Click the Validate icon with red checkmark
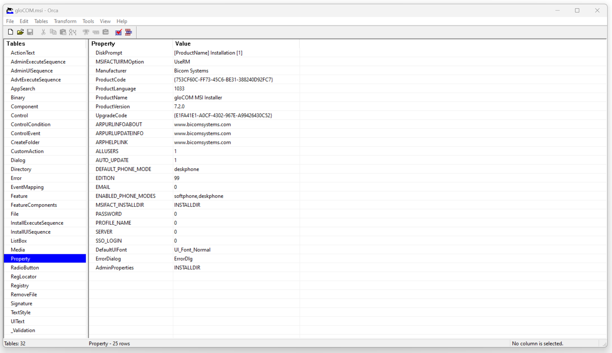 pyautogui.click(x=118, y=32)
